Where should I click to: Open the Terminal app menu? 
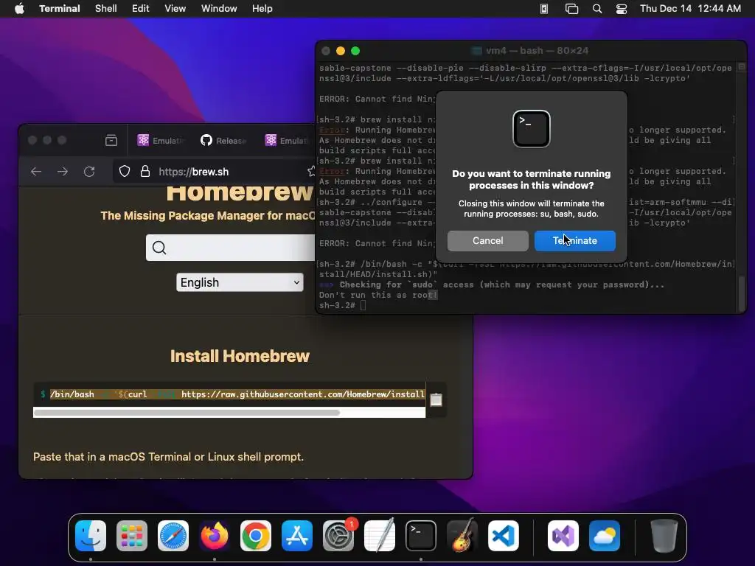pyautogui.click(x=60, y=9)
